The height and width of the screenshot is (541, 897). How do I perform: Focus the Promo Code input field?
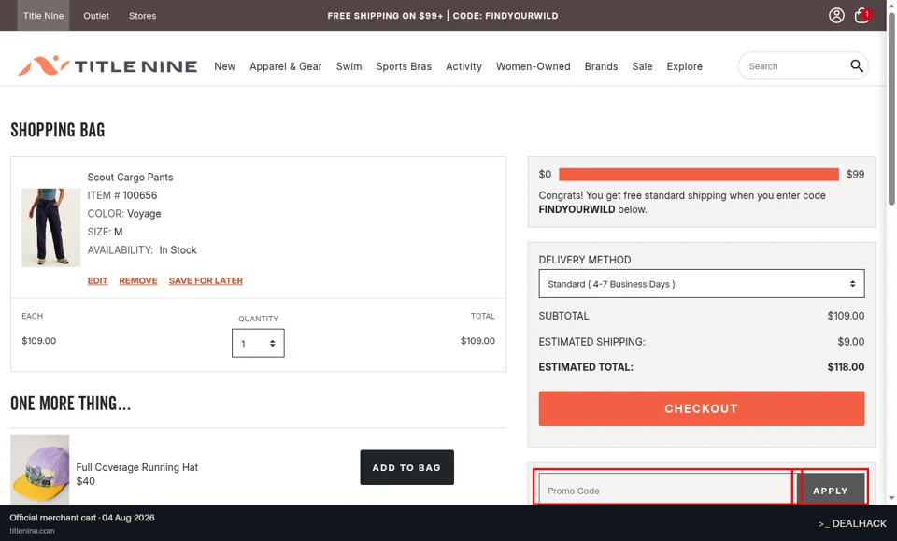(x=665, y=489)
